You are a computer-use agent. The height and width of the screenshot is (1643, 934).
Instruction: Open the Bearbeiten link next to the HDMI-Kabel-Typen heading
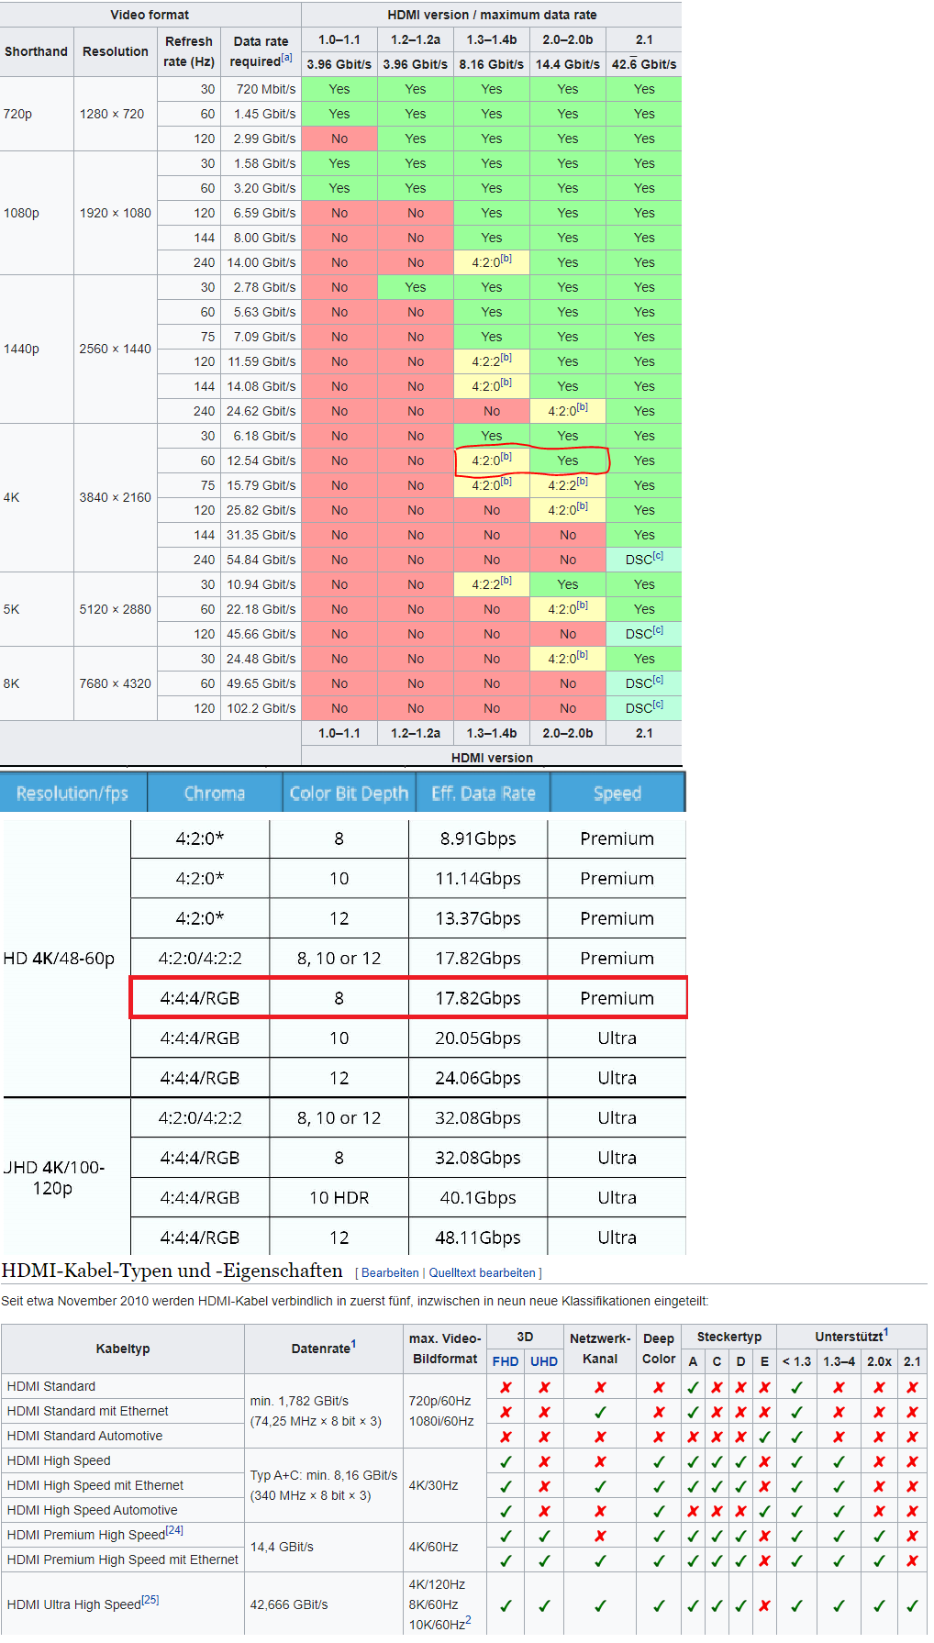pyautogui.click(x=390, y=1273)
